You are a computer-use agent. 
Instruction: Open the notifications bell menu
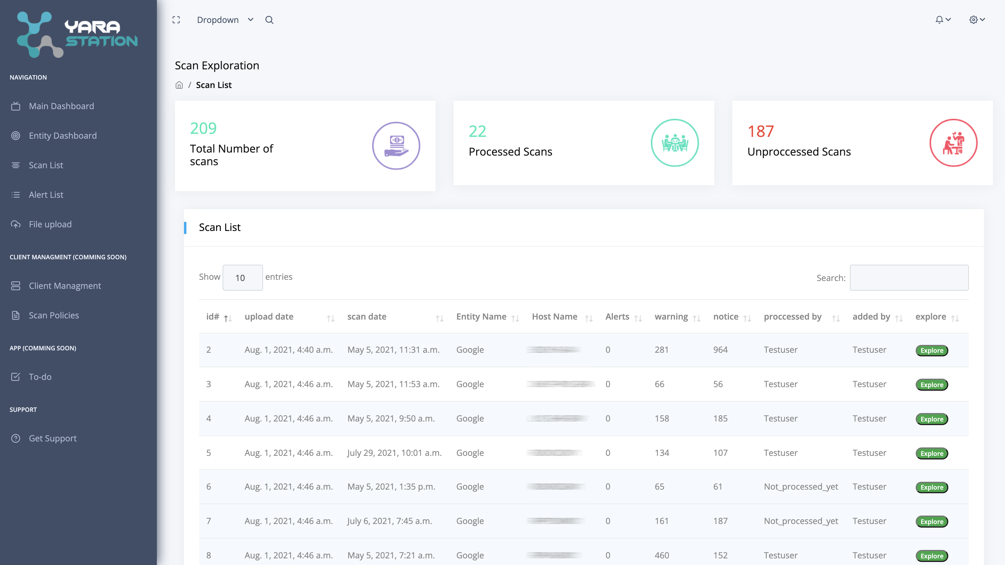(x=943, y=20)
